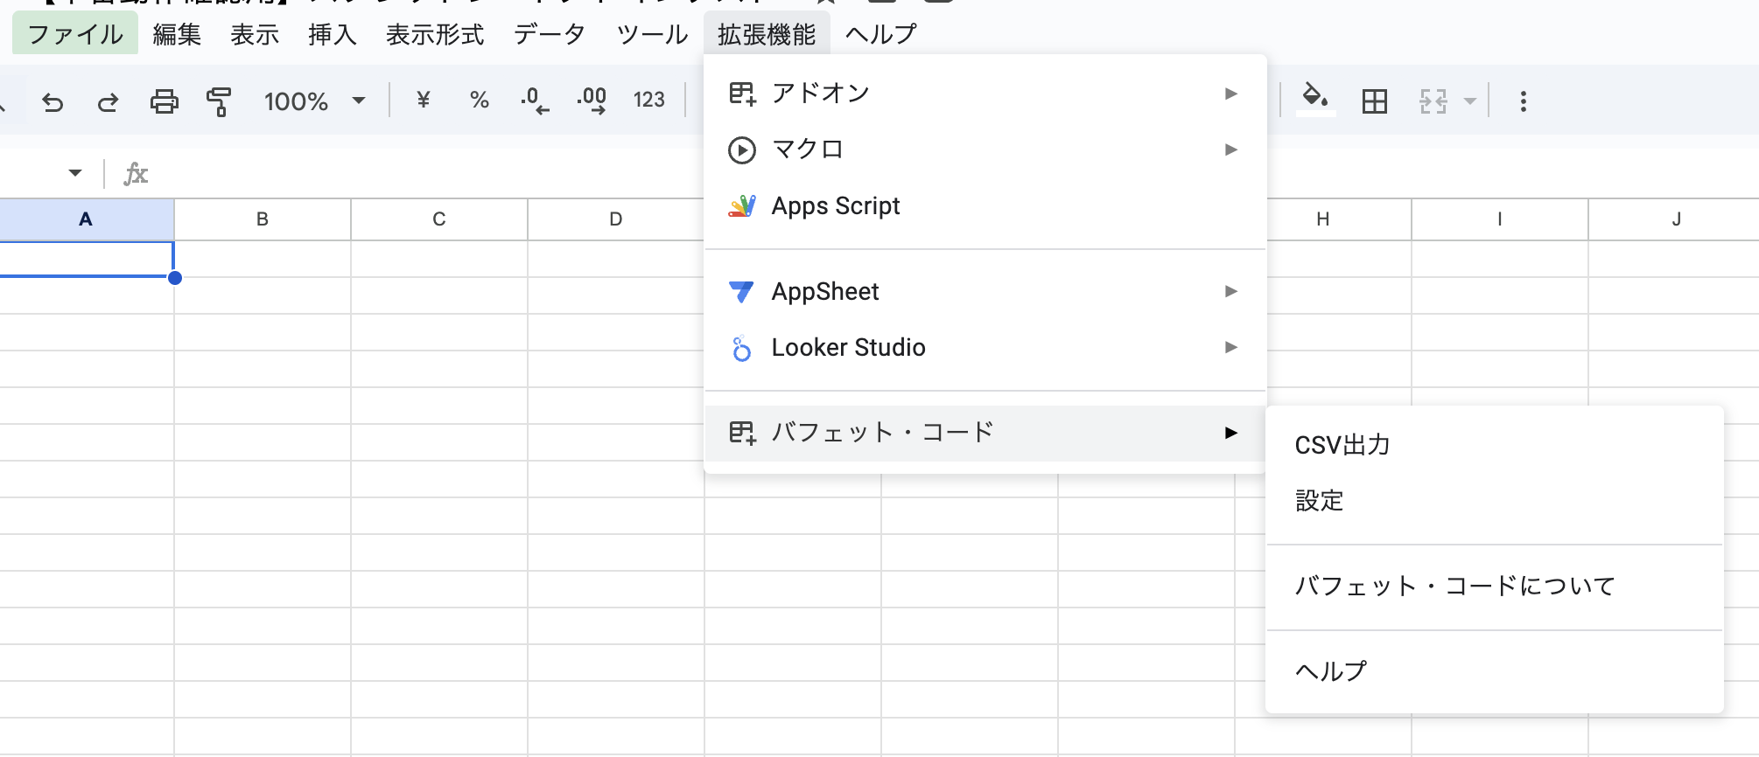Select column D header
Image resolution: width=1759 pixels, height=757 pixels.
point(616,219)
